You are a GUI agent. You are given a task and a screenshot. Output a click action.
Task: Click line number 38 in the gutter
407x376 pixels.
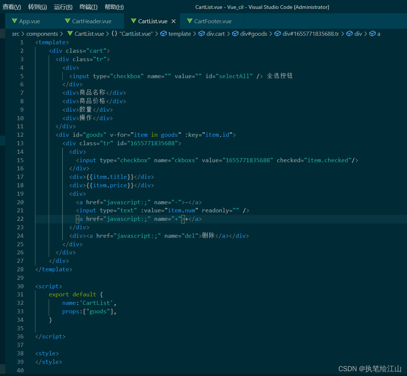click(20, 354)
